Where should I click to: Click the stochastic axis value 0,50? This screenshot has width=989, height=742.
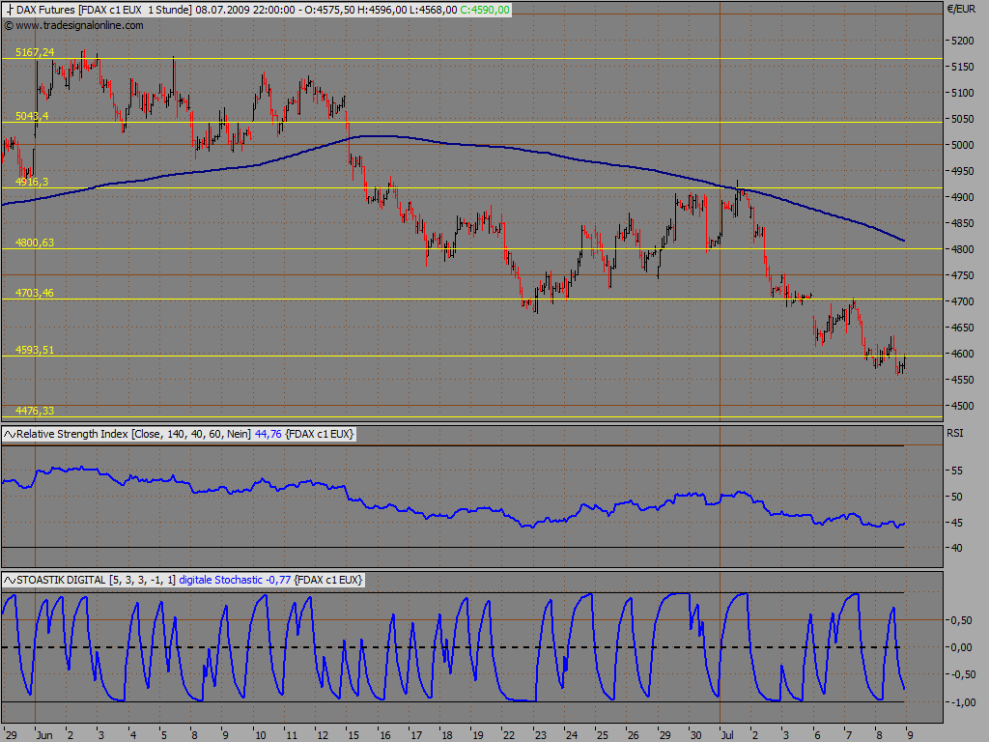961,620
